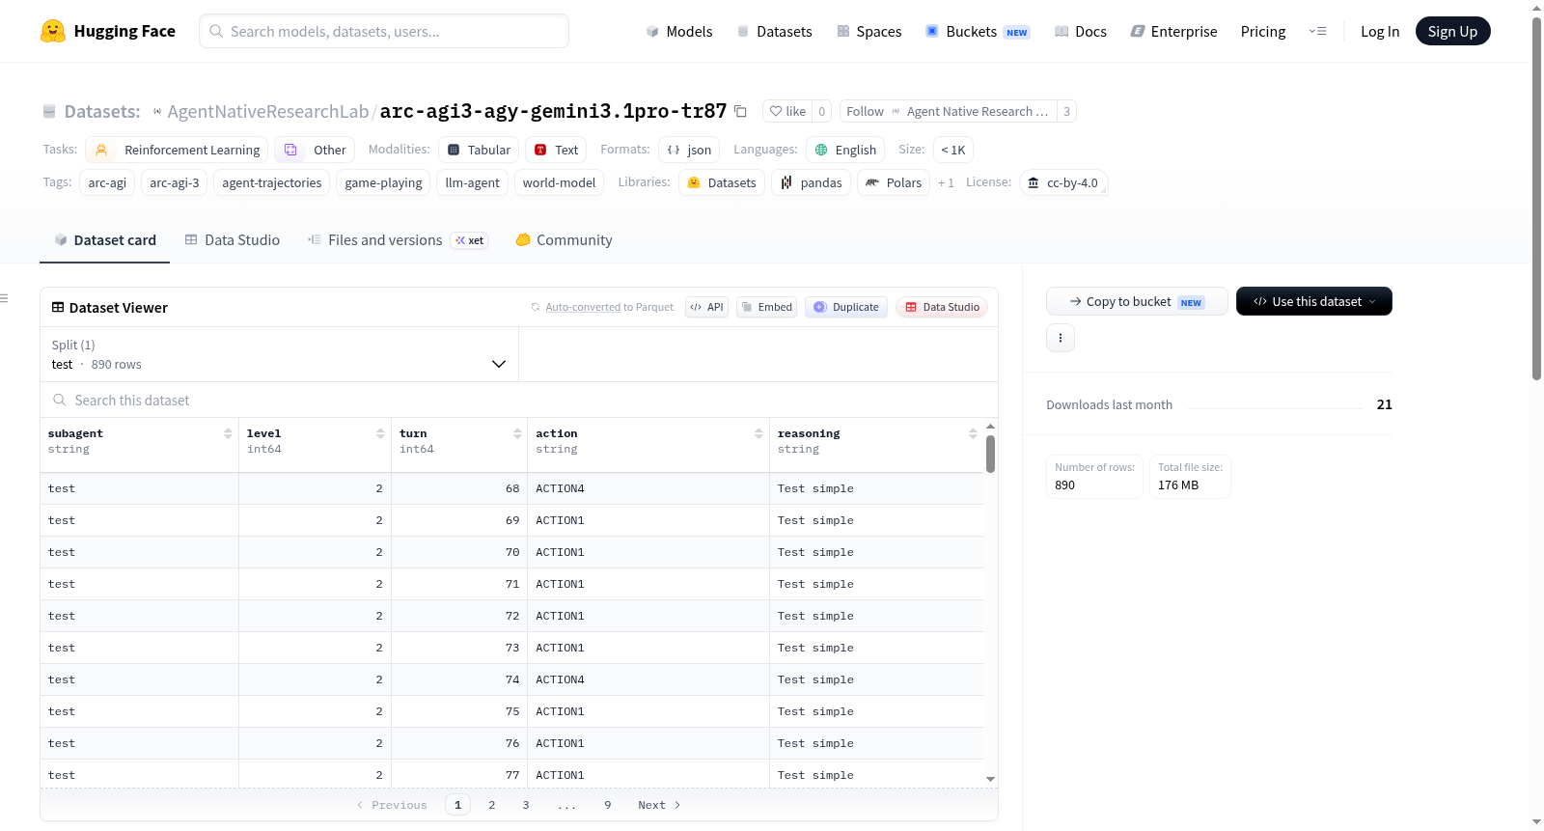Viewport: 1544px width, 831px height.
Task: Select the json format tag
Action: (x=689, y=150)
